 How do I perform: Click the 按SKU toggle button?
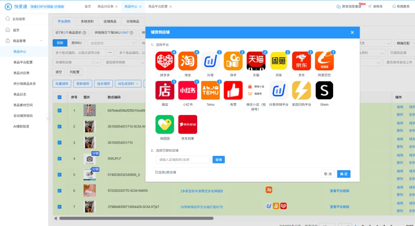tap(76, 43)
